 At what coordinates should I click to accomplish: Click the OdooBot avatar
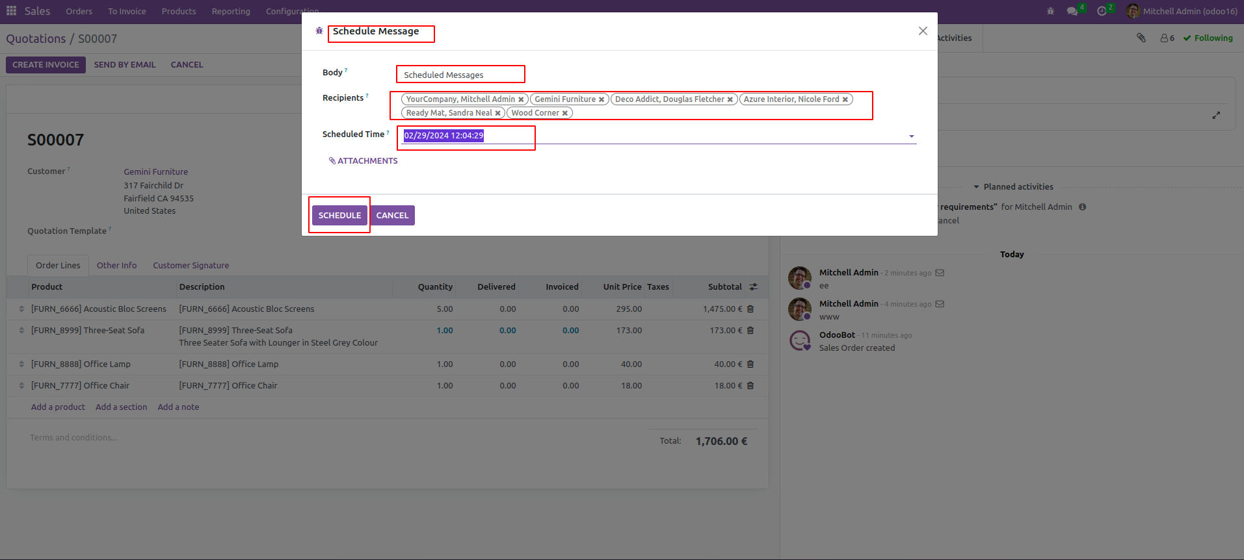pos(800,340)
